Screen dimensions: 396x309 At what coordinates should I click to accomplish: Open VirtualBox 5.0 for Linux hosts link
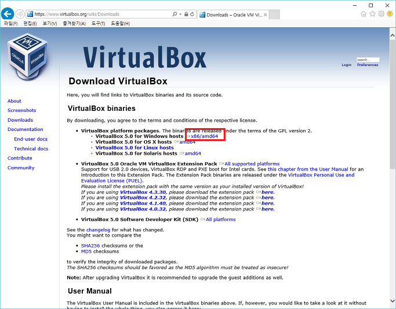(x=135, y=148)
